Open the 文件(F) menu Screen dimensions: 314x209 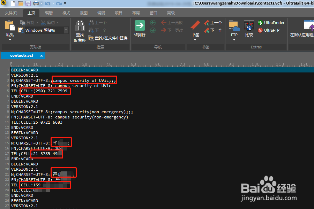[11, 13]
